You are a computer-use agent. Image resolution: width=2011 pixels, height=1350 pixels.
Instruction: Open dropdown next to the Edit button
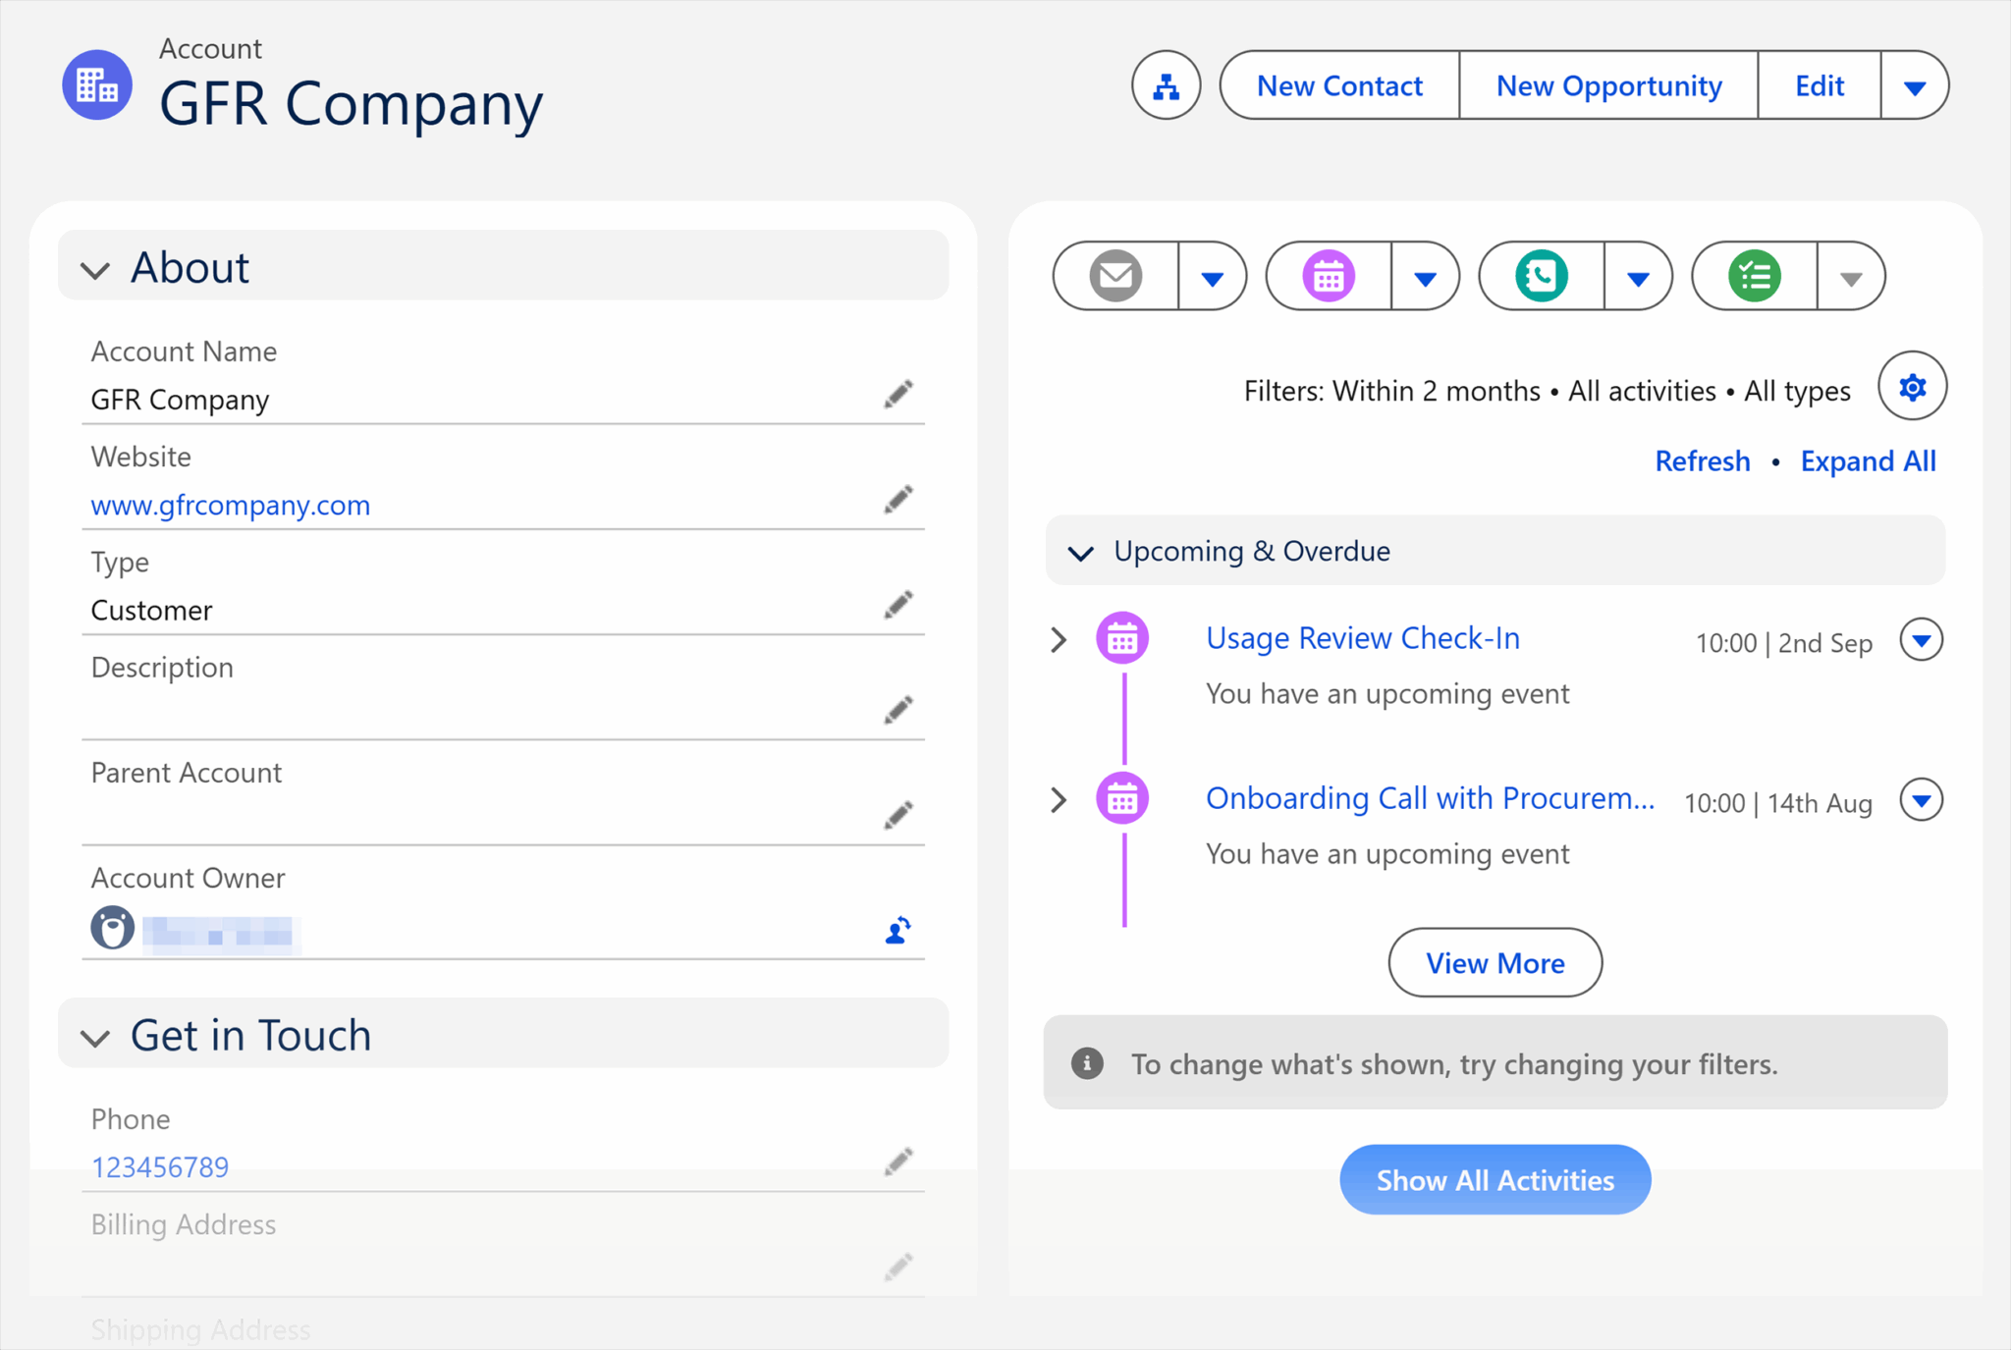(1916, 86)
